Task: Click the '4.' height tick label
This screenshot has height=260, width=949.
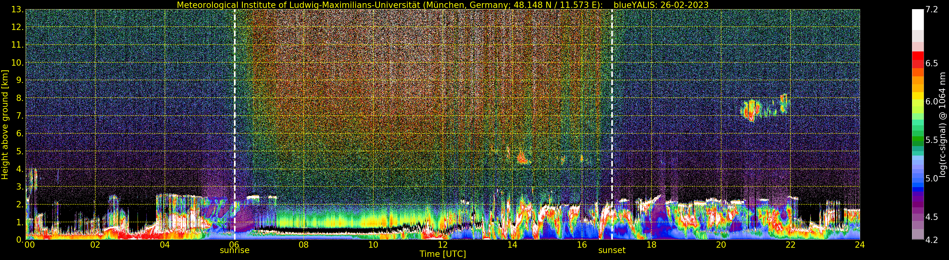Action: (20, 169)
